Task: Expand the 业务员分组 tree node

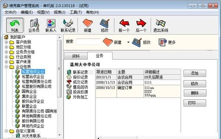Action: pos(6,52)
